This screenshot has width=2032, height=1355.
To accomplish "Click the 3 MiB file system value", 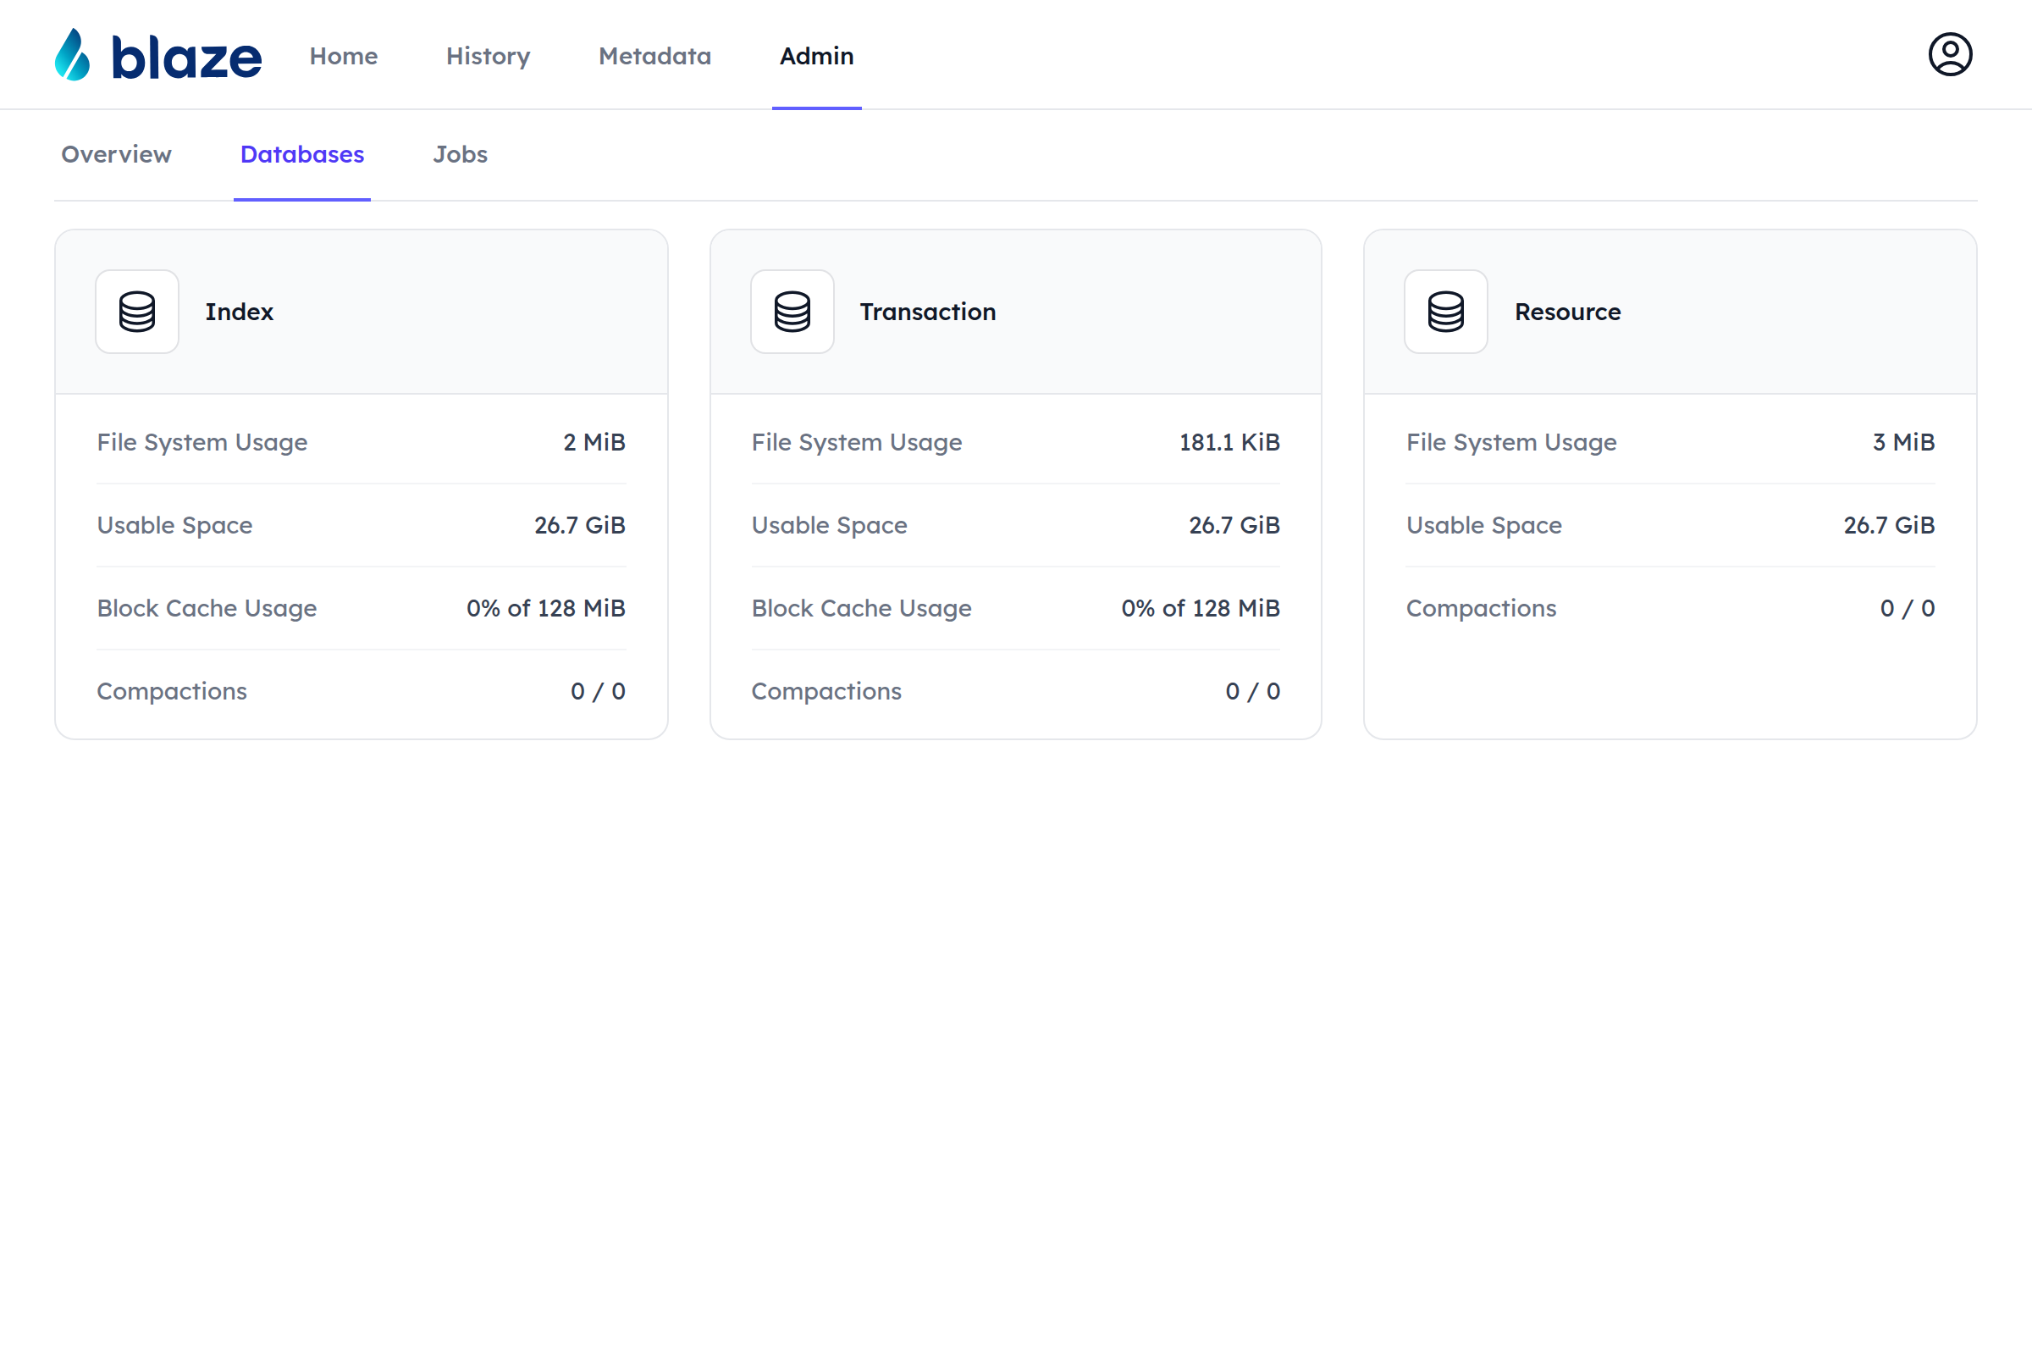I will (x=1903, y=442).
